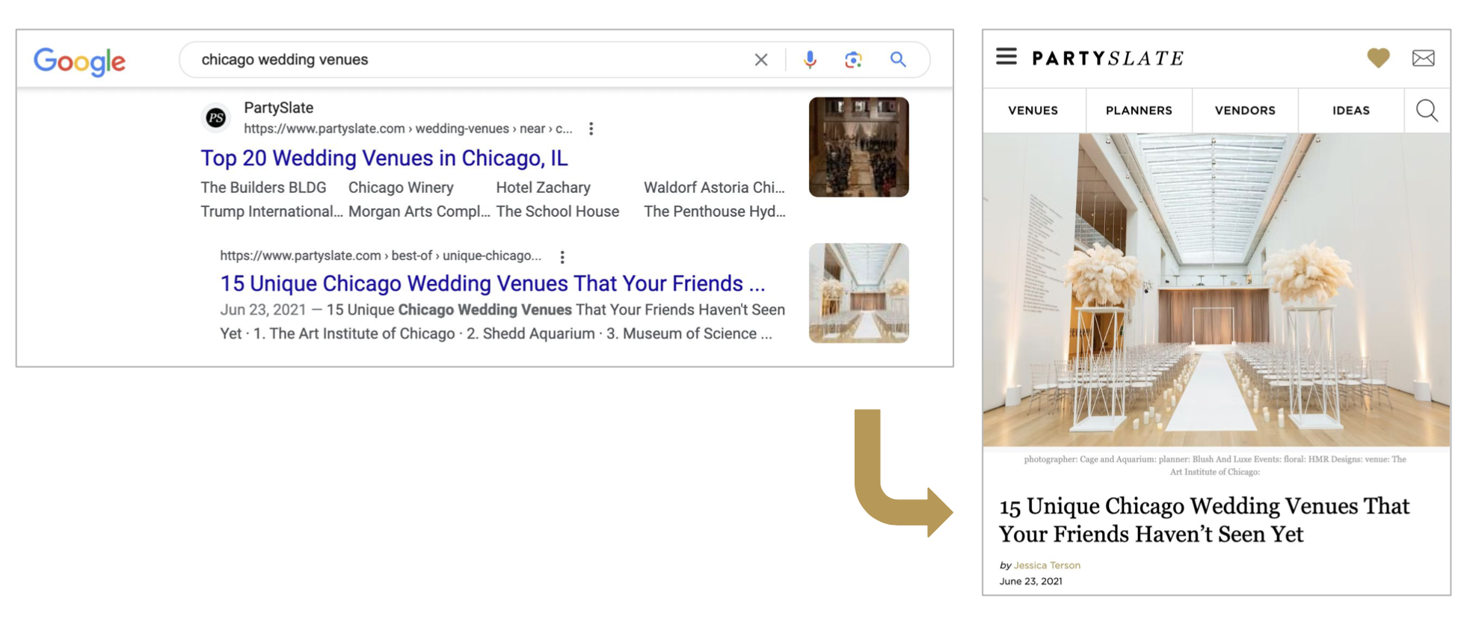This screenshot has width=1467, height=619.
Task: Click the dark banquet hall result thumbnail
Action: (x=859, y=147)
